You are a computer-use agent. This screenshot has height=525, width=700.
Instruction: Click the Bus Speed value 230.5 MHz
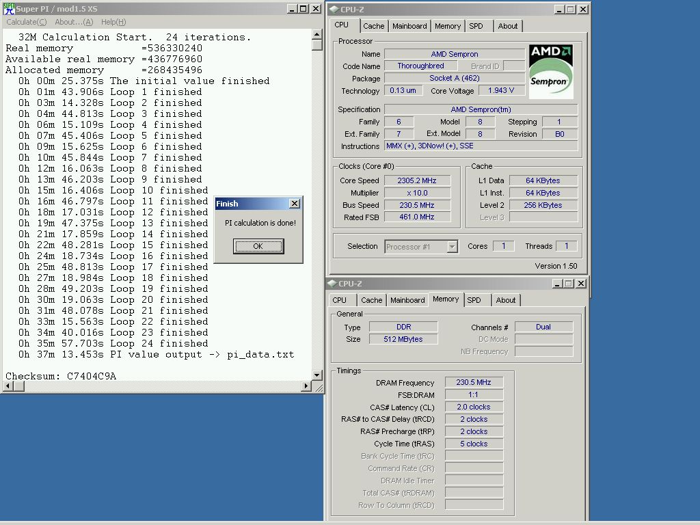pyautogui.click(x=417, y=205)
